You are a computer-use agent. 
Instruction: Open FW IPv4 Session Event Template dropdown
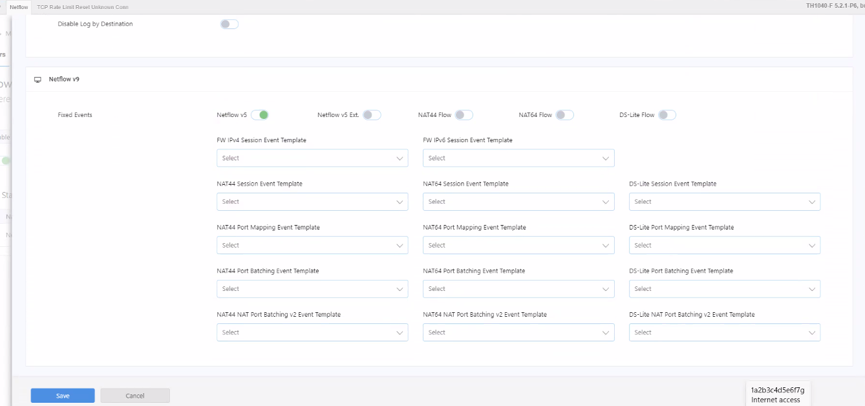click(312, 158)
